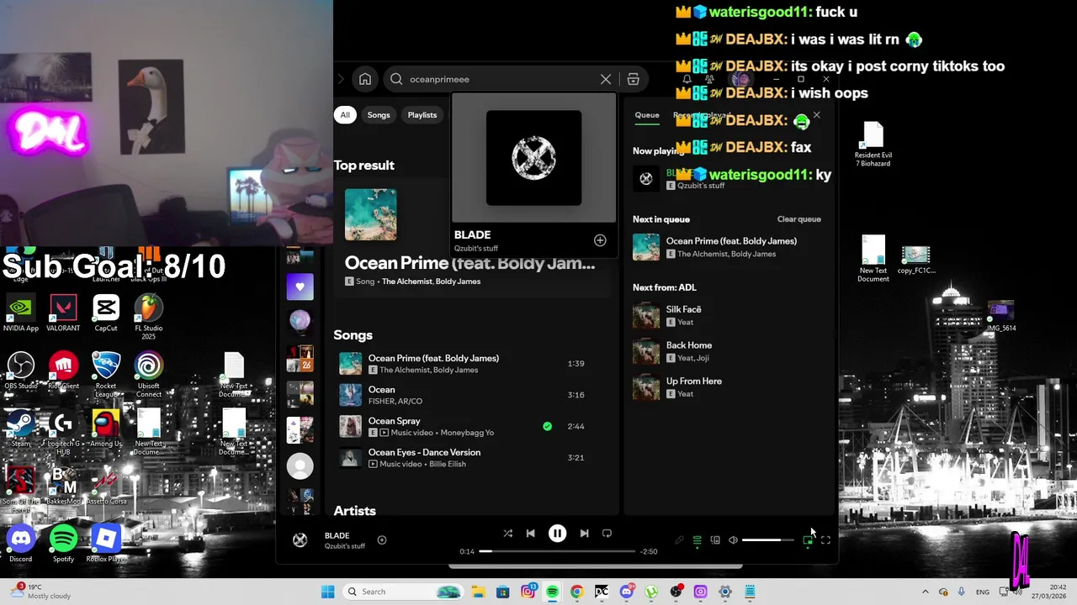1077x605 pixels.
Task: Pause the current song
Action: point(557,534)
